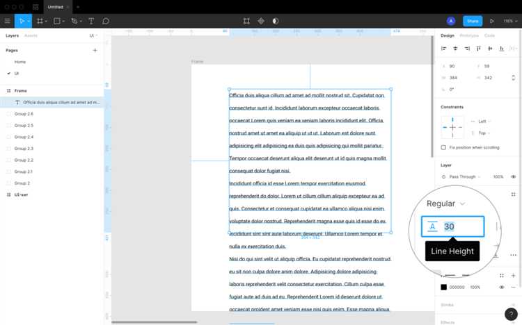The width and height of the screenshot is (522, 325).
Task: Open Pen tool dropdown arrow
Action: coord(81,22)
